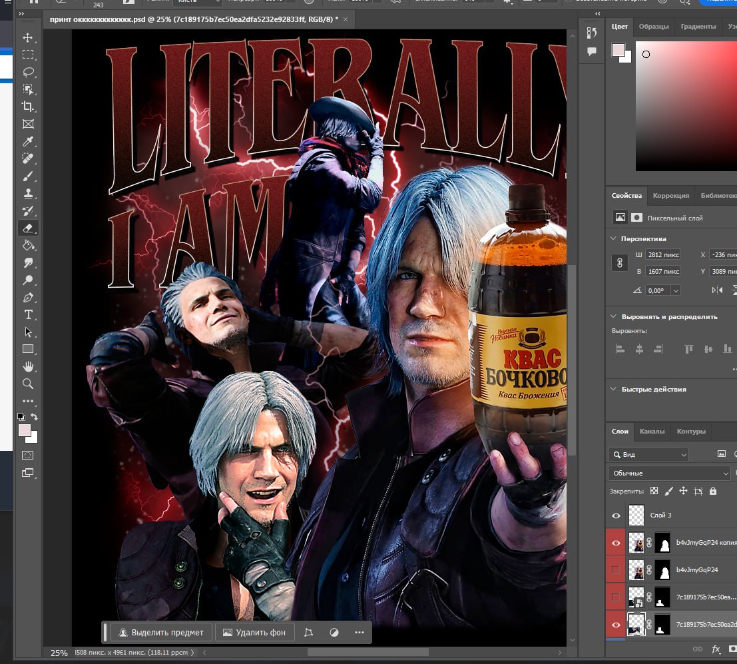
Task: Select the Object Selection tool
Action: tap(28, 89)
